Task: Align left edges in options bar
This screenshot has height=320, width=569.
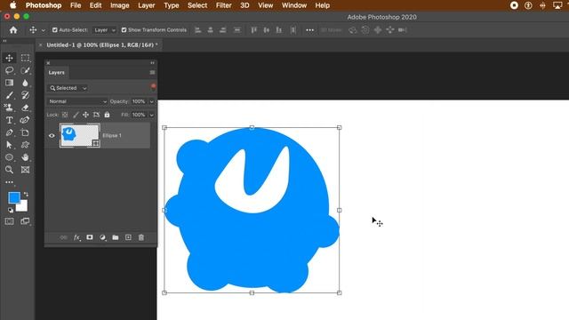Action: [x=197, y=30]
